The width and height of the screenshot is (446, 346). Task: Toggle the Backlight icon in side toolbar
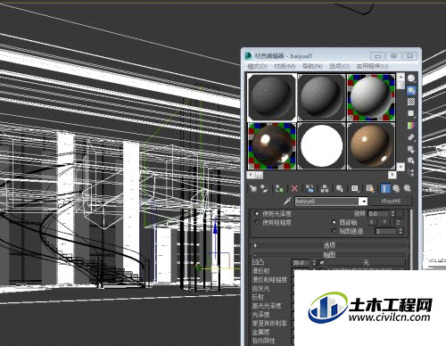click(411, 90)
